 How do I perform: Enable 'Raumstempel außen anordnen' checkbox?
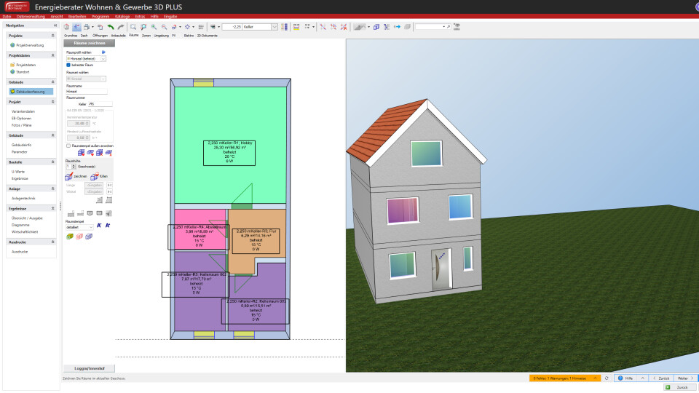coord(68,146)
